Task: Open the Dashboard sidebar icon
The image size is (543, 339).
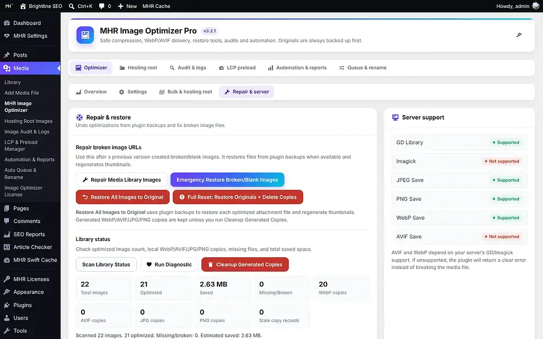Action: pos(7,23)
